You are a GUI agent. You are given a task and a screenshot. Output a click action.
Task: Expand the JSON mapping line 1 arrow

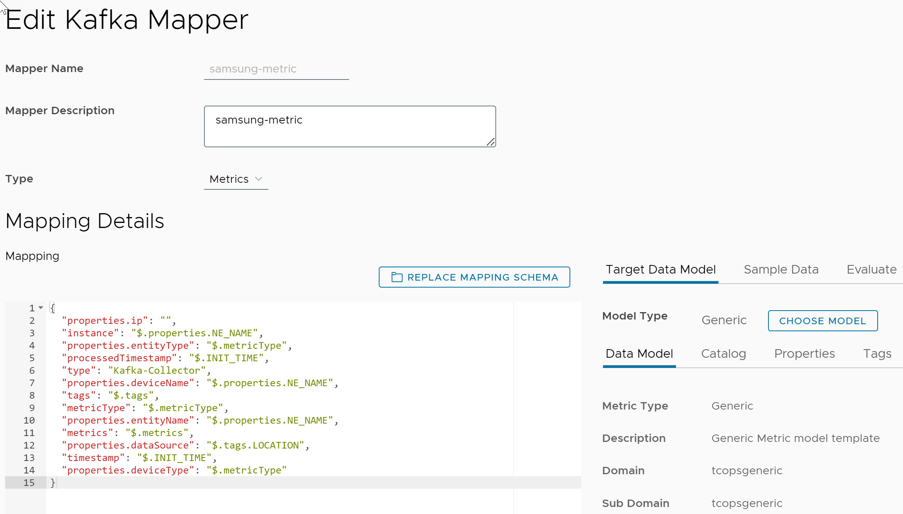click(40, 308)
